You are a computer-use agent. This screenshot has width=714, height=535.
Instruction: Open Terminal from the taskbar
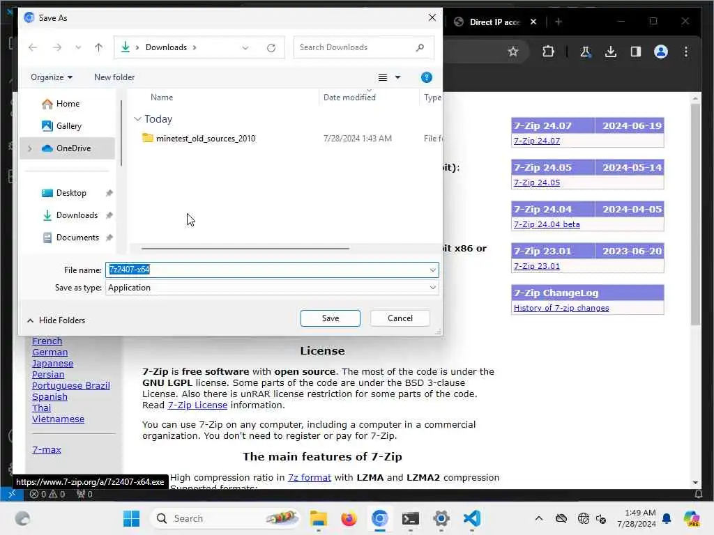point(410,518)
